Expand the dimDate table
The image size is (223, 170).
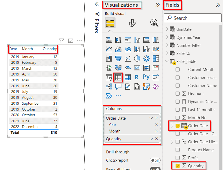167,29
